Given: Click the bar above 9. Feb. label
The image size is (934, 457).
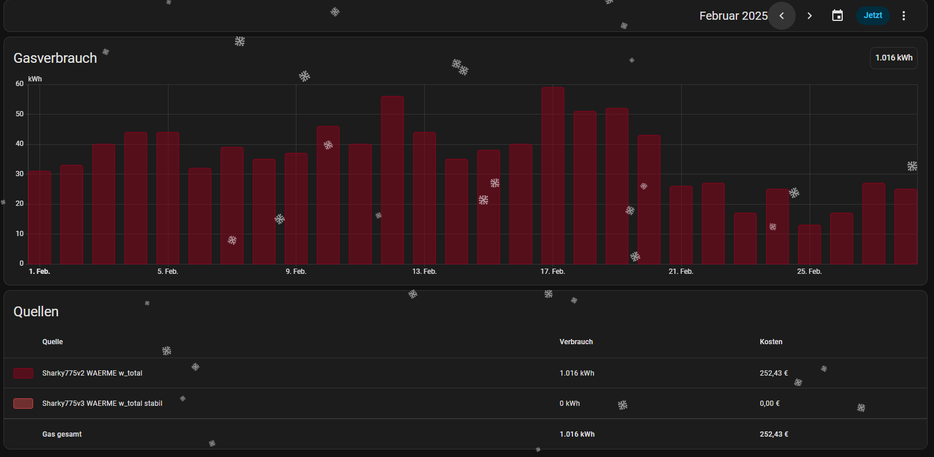Looking at the screenshot, I should coord(296,208).
